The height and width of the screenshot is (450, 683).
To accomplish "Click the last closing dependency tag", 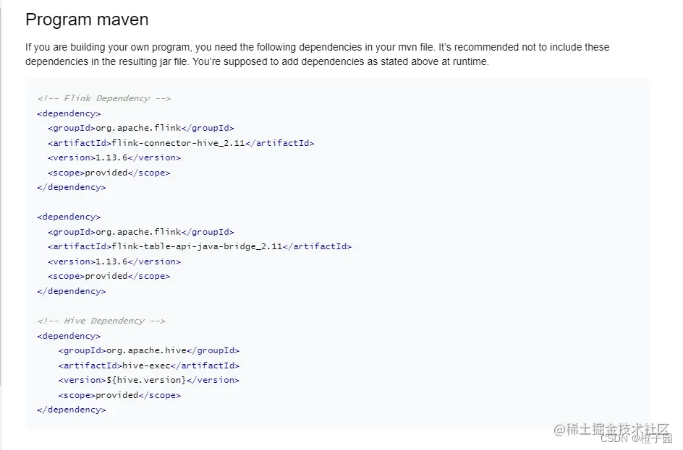I will pos(72,410).
